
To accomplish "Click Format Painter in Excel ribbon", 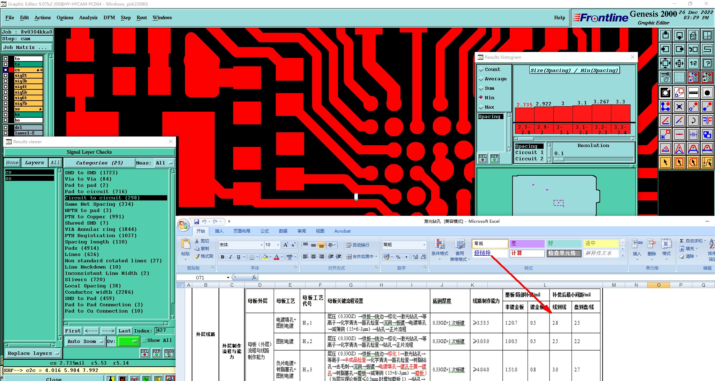I will (204, 256).
